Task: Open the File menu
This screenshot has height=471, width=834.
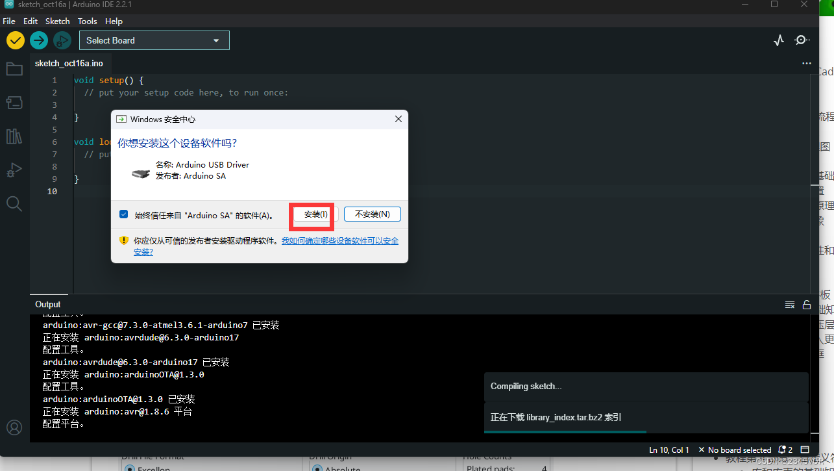Action: pos(9,21)
